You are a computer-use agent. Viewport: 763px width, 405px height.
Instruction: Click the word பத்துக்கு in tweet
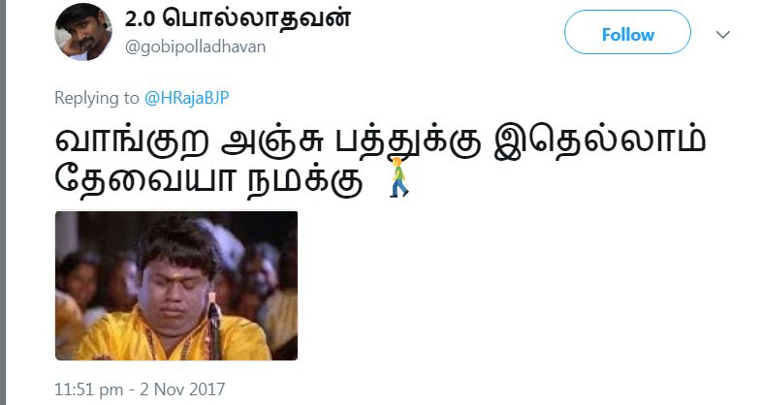pyautogui.click(x=408, y=141)
